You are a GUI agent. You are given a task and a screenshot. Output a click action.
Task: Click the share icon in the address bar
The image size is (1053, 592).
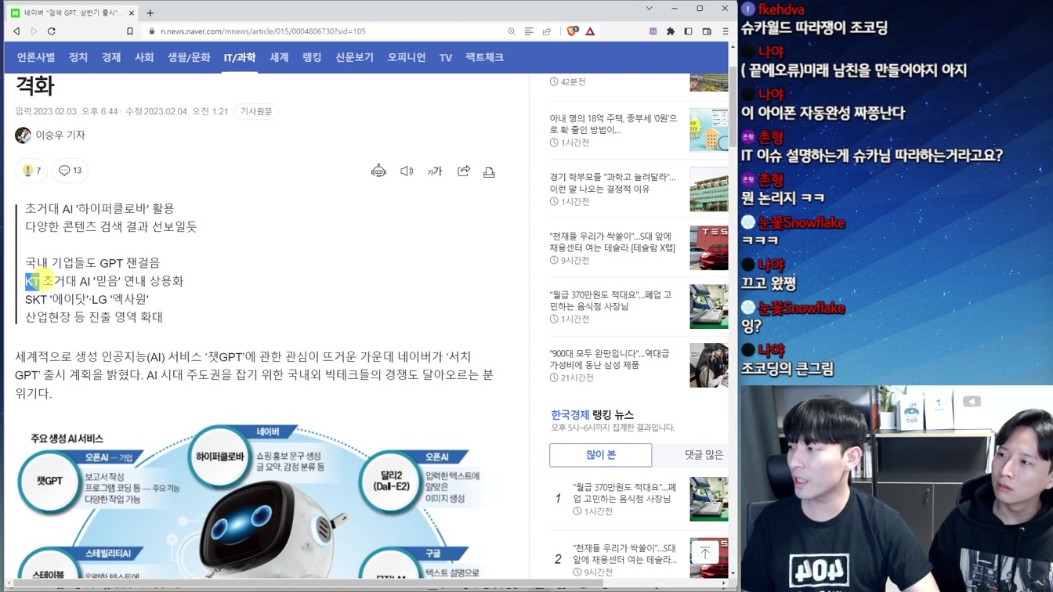coord(547,31)
